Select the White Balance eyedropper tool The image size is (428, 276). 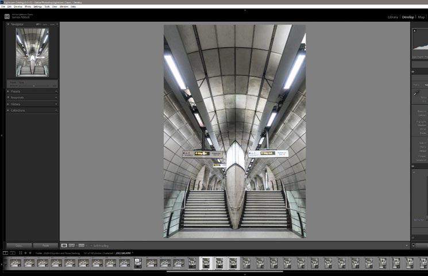(x=417, y=93)
